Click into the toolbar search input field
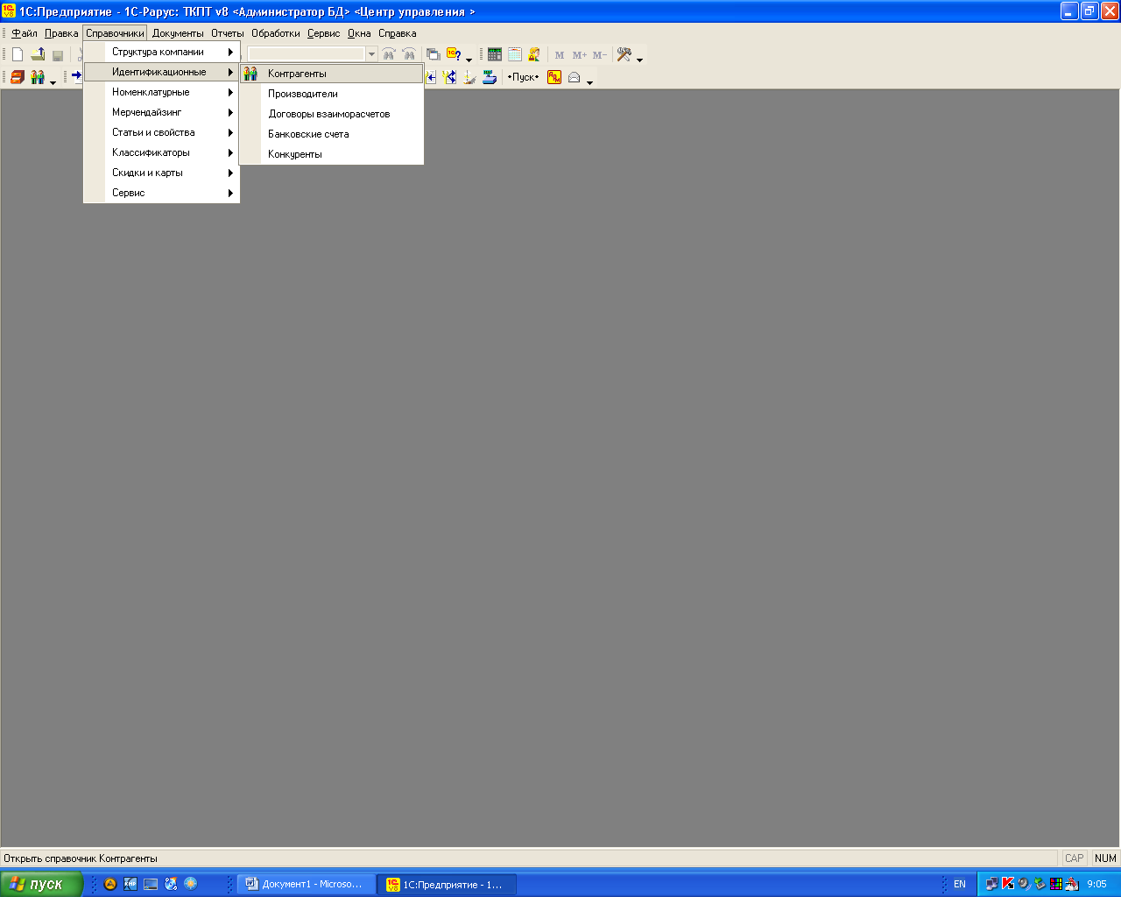The width and height of the screenshot is (1121, 897). 307,54
